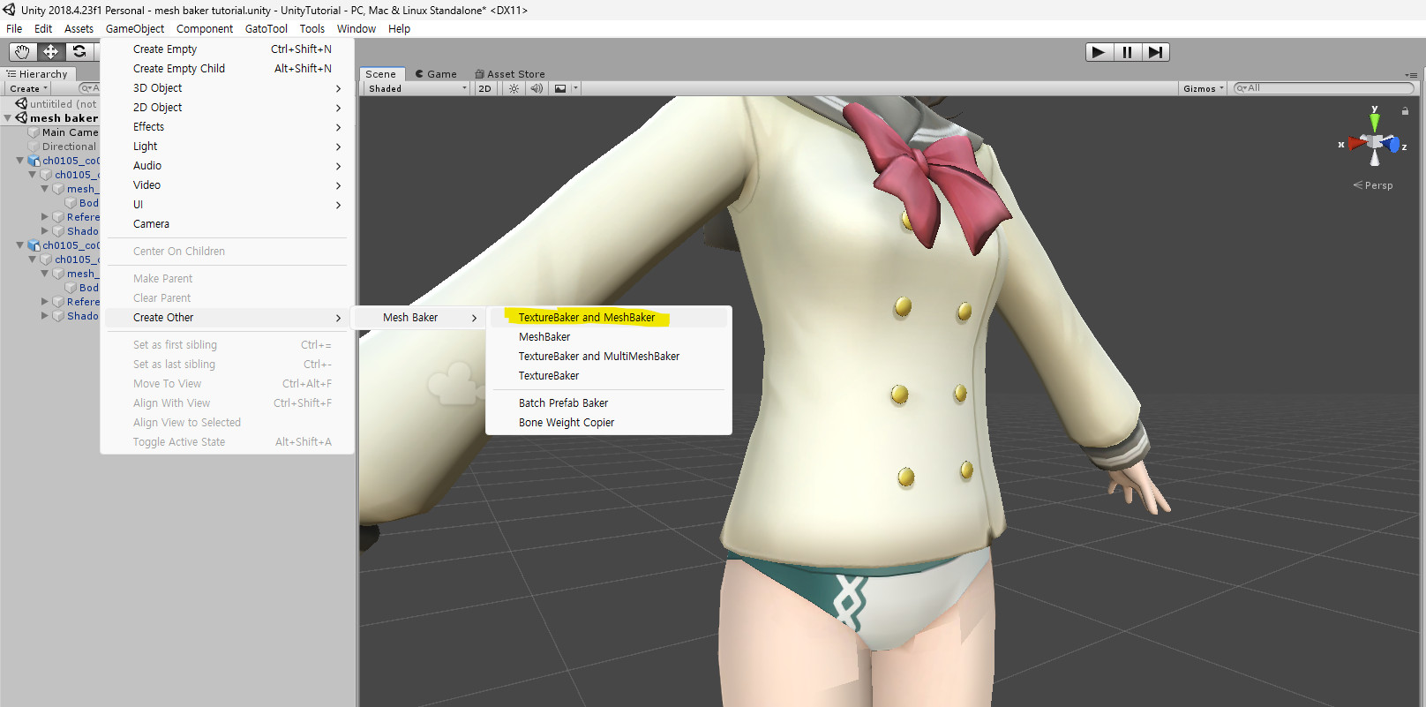The height and width of the screenshot is (707, 1426).
Task: Click the Pause button
Action: pyautogui.click(x=1127, y=52)
